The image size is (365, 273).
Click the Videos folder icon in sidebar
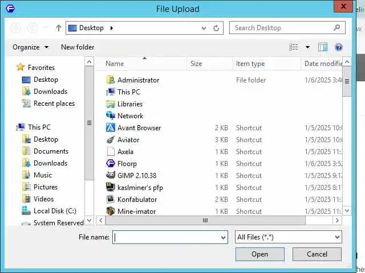pyautogui.click(x=26, y=198)
